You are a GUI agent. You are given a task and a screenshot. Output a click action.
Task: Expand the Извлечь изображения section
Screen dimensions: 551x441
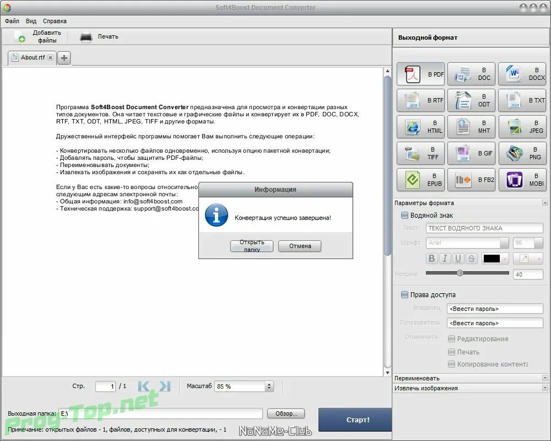click(545, 388)
